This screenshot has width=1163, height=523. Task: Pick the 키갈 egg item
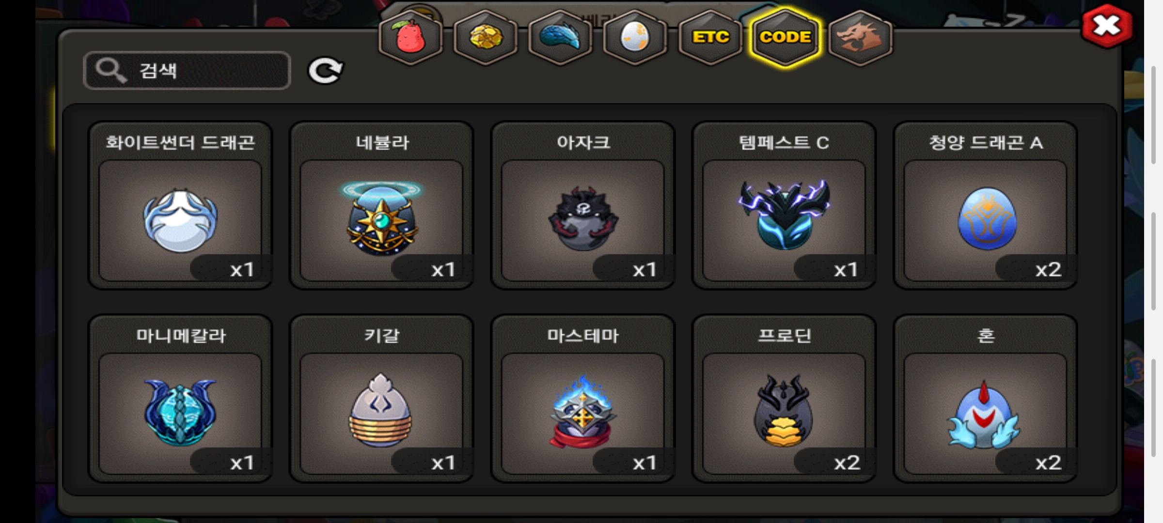[x=381, y=399]
